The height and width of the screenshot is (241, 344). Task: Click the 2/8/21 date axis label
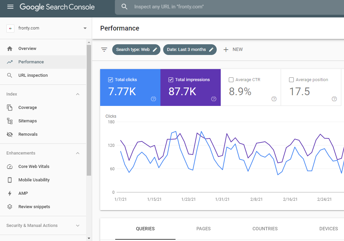coord(257,199)
